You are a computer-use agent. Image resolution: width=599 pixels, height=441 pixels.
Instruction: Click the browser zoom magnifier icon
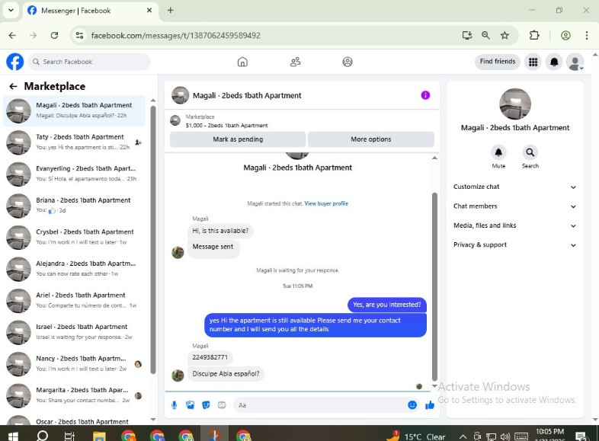coord(485,36)
